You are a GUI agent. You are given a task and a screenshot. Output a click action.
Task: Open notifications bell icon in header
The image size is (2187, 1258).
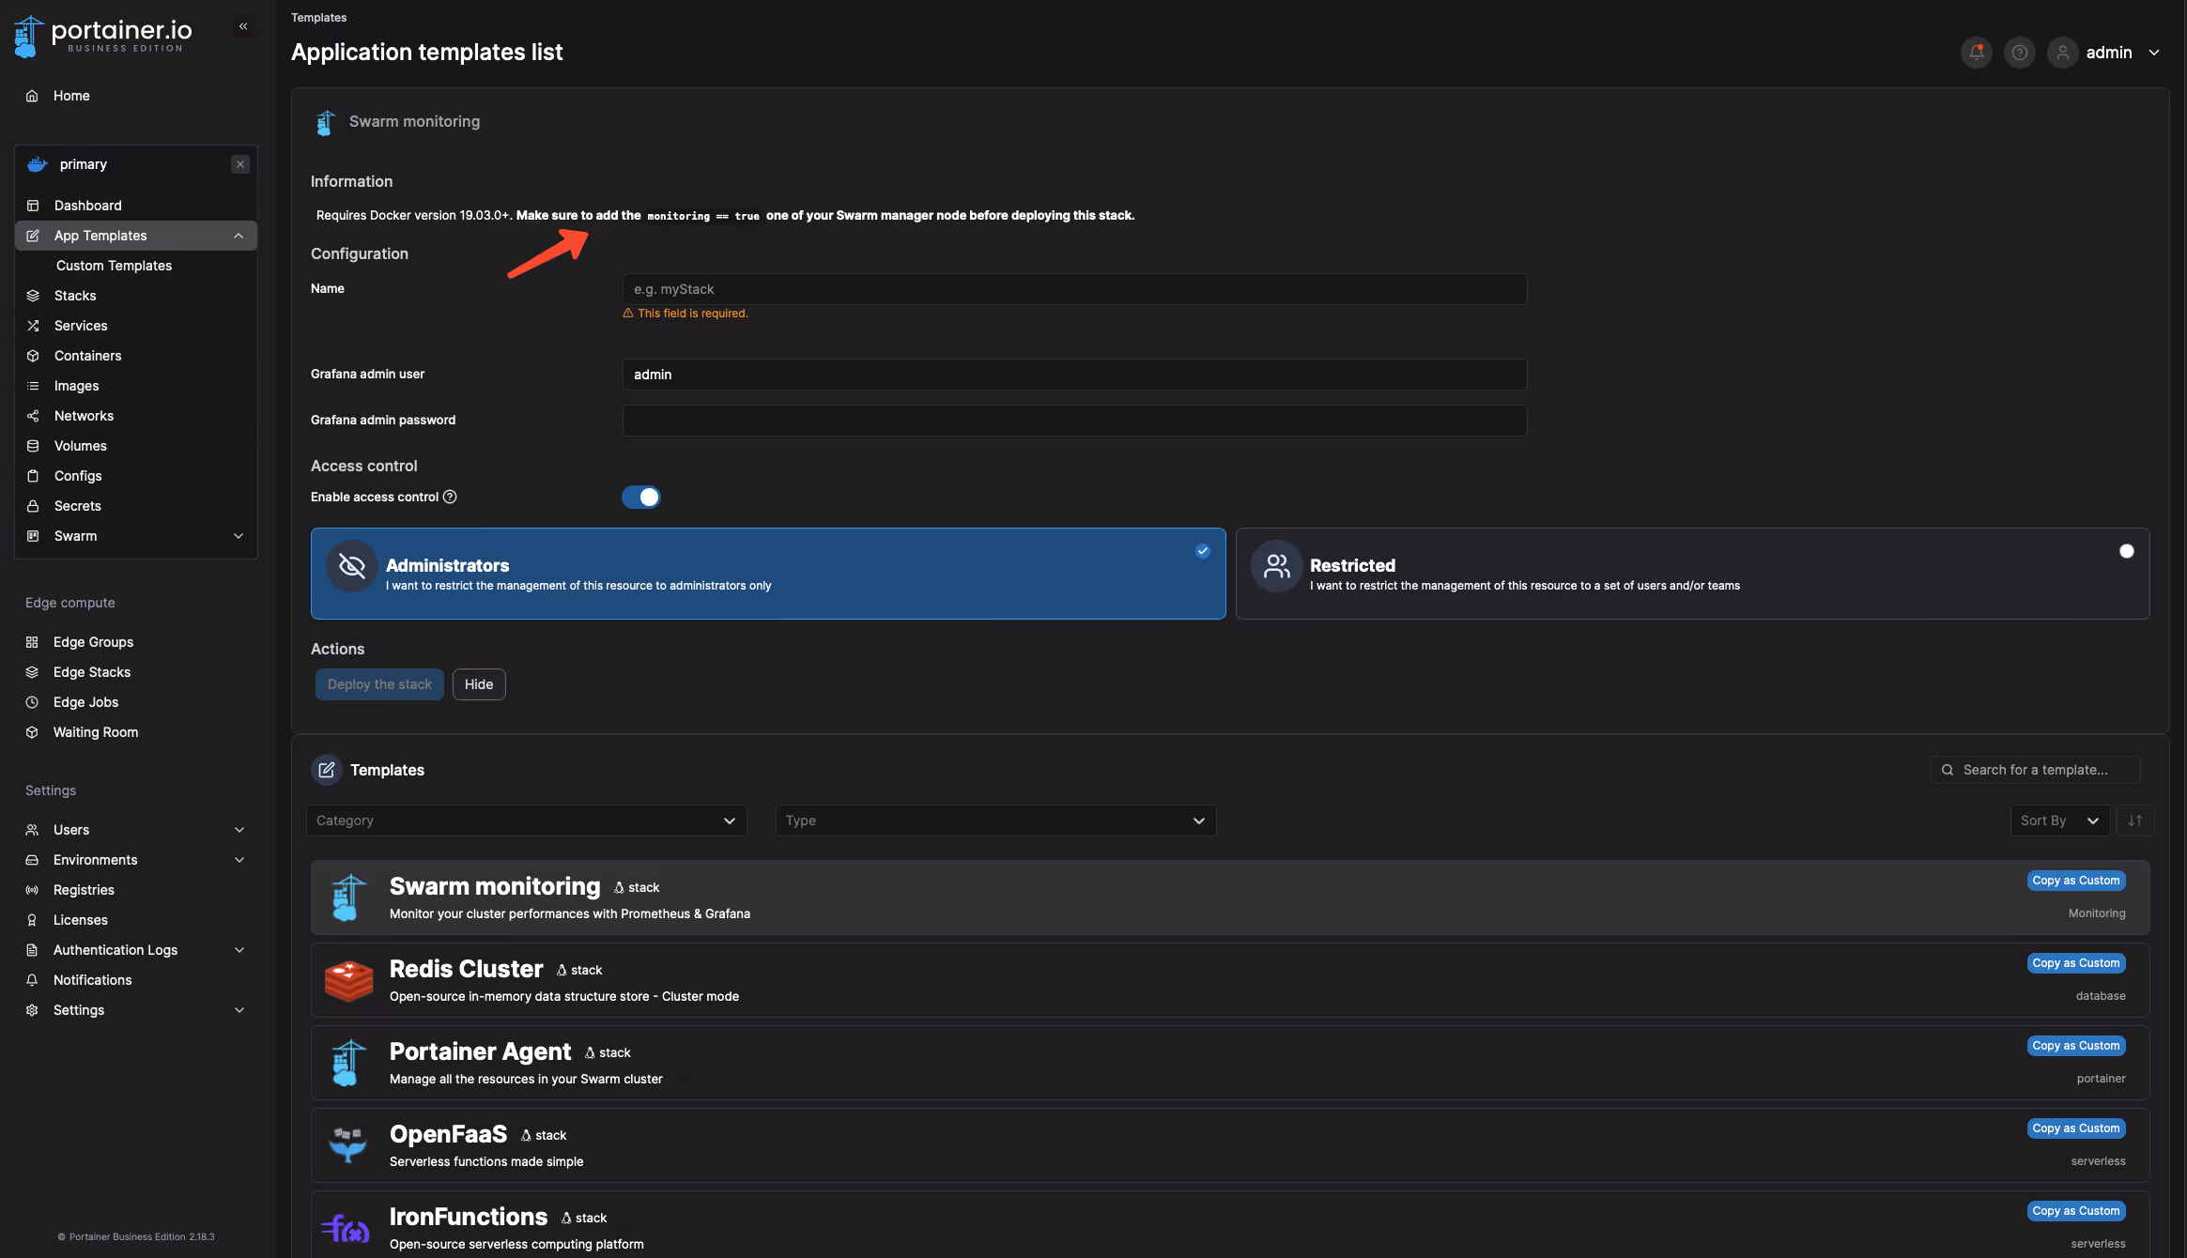coord(1976,53)
